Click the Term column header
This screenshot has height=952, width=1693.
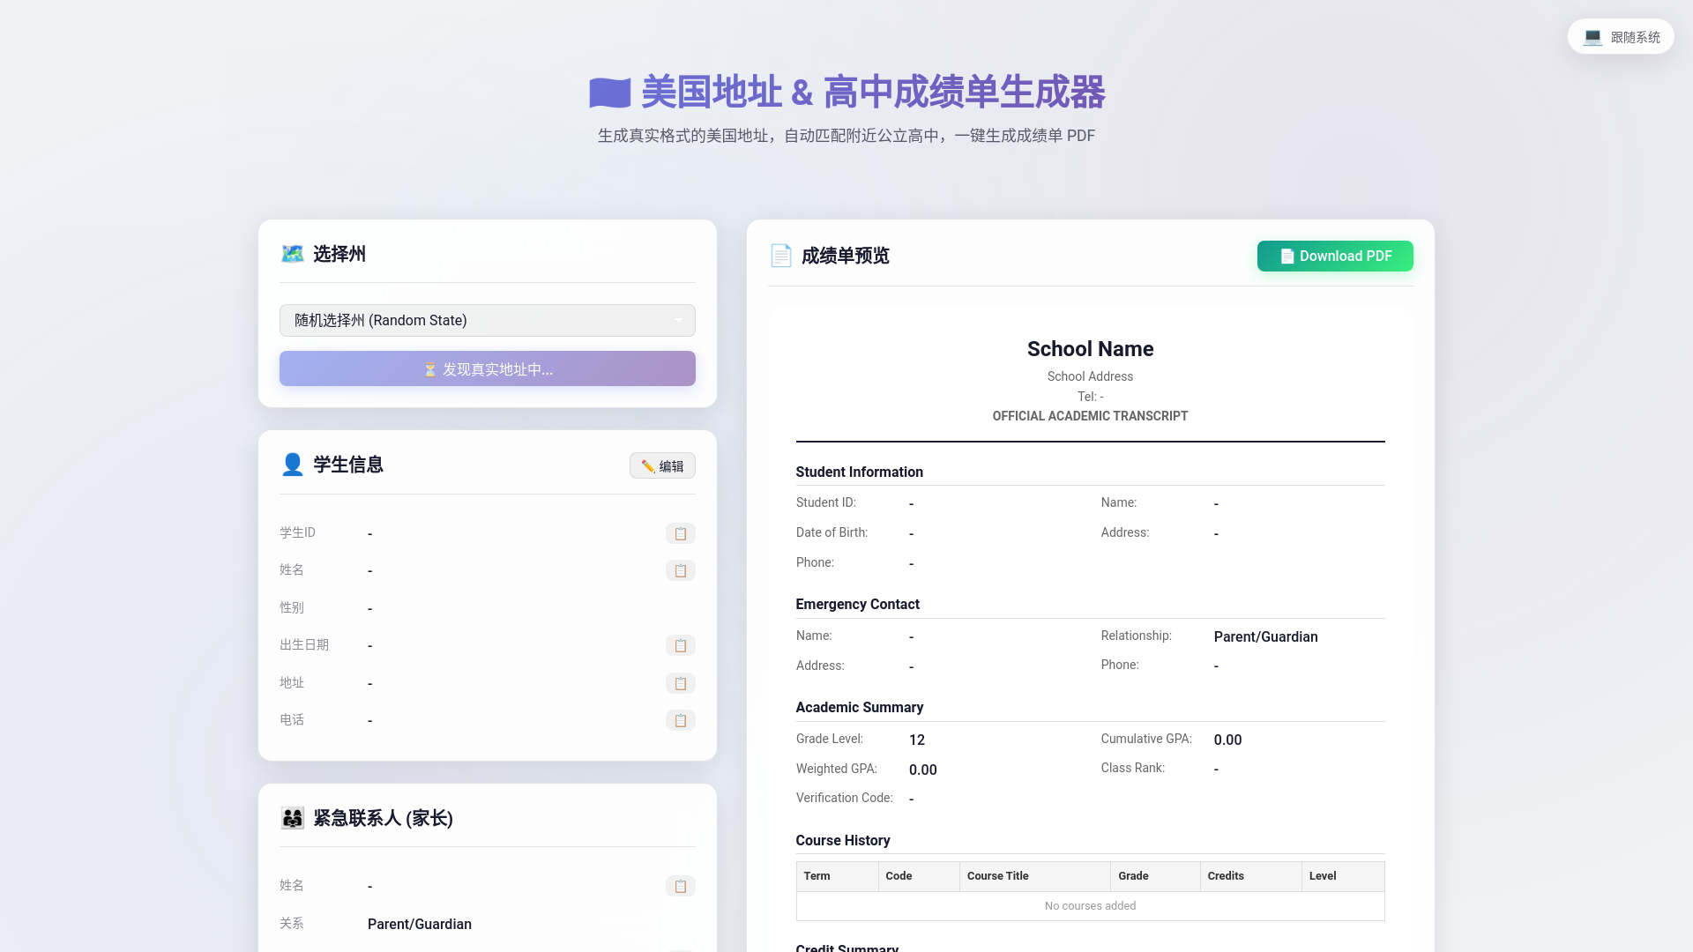click(837, 876)
